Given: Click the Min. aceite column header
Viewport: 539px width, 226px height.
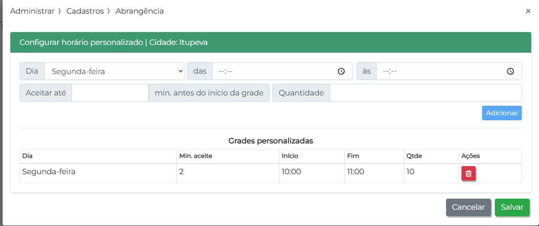Looking at the screenshot, I should click(196, 156).
